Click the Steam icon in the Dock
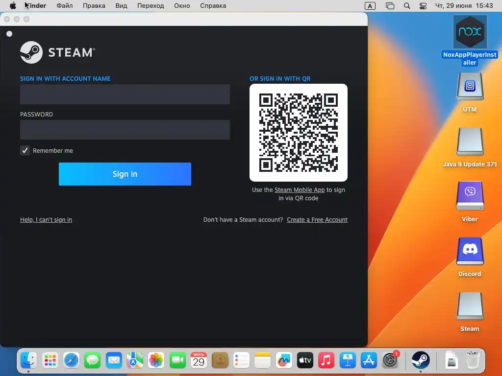The height and width of the screenshot is (376, 502). click(x=420, y=360)
